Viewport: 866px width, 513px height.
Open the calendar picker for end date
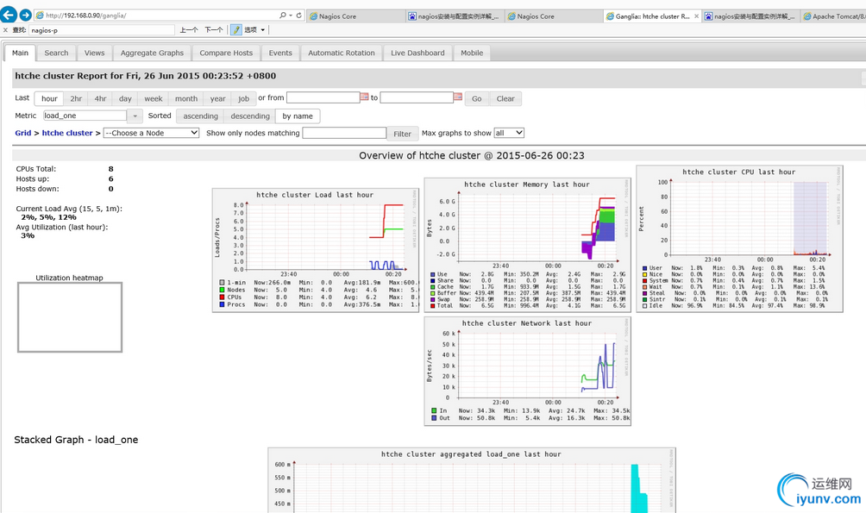click(x=458, y=97)
